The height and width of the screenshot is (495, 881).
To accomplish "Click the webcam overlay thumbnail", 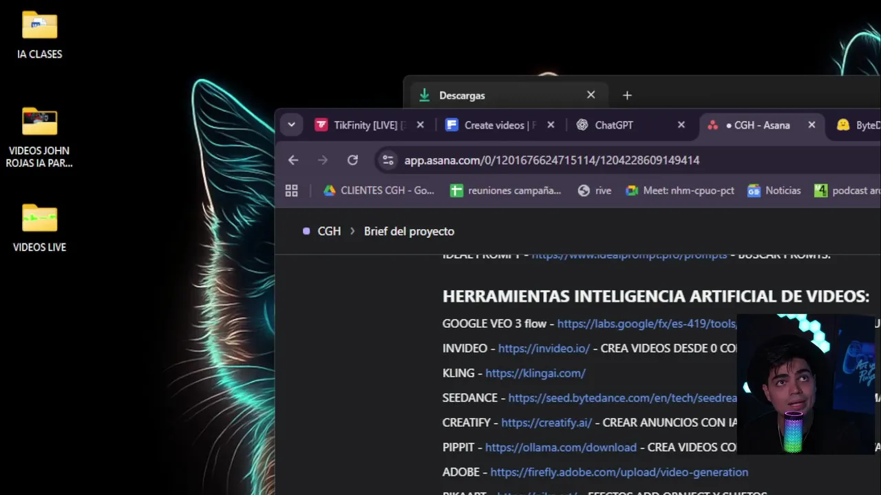I will 806,384.
